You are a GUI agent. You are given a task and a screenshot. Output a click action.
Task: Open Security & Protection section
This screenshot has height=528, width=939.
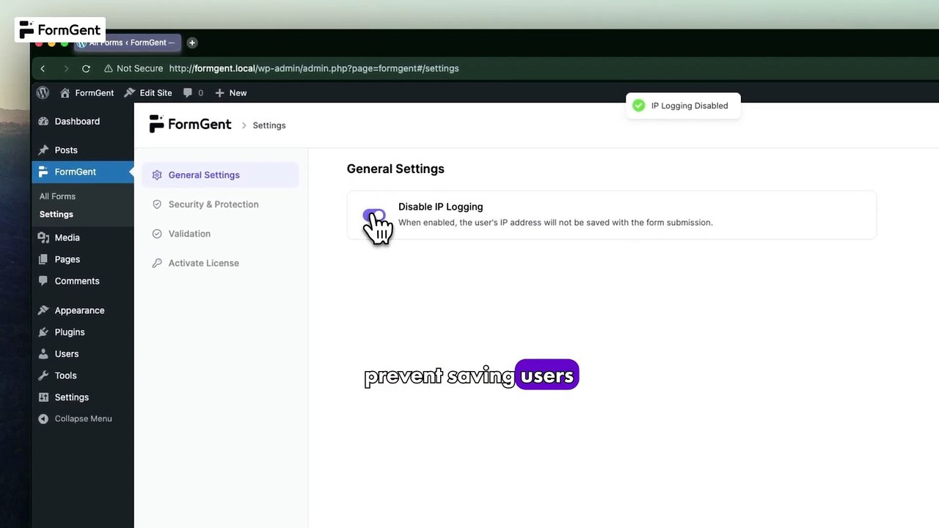click(220, 204)
